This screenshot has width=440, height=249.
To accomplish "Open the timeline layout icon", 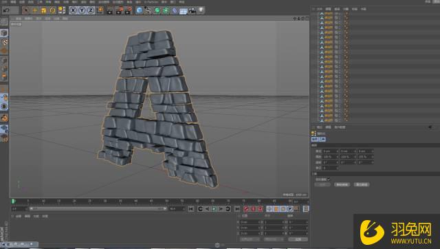I will point(306,209).
